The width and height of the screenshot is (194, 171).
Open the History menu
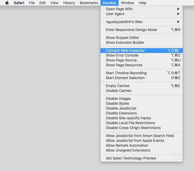[69, 3]
